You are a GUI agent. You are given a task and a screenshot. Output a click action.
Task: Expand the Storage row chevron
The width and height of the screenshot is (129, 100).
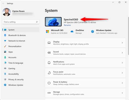(x=122, y=93)
